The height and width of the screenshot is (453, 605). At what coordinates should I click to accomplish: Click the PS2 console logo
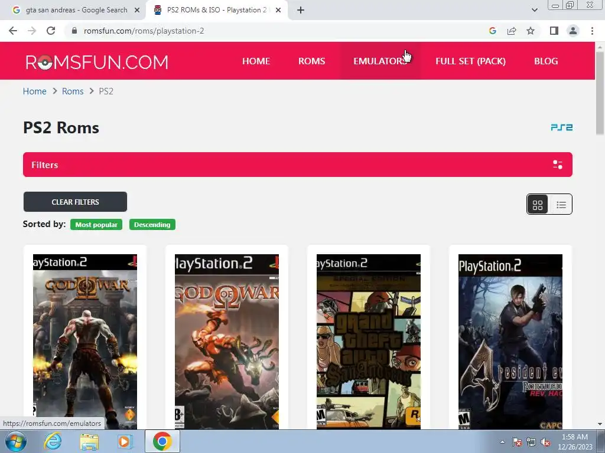click(561, 127)
